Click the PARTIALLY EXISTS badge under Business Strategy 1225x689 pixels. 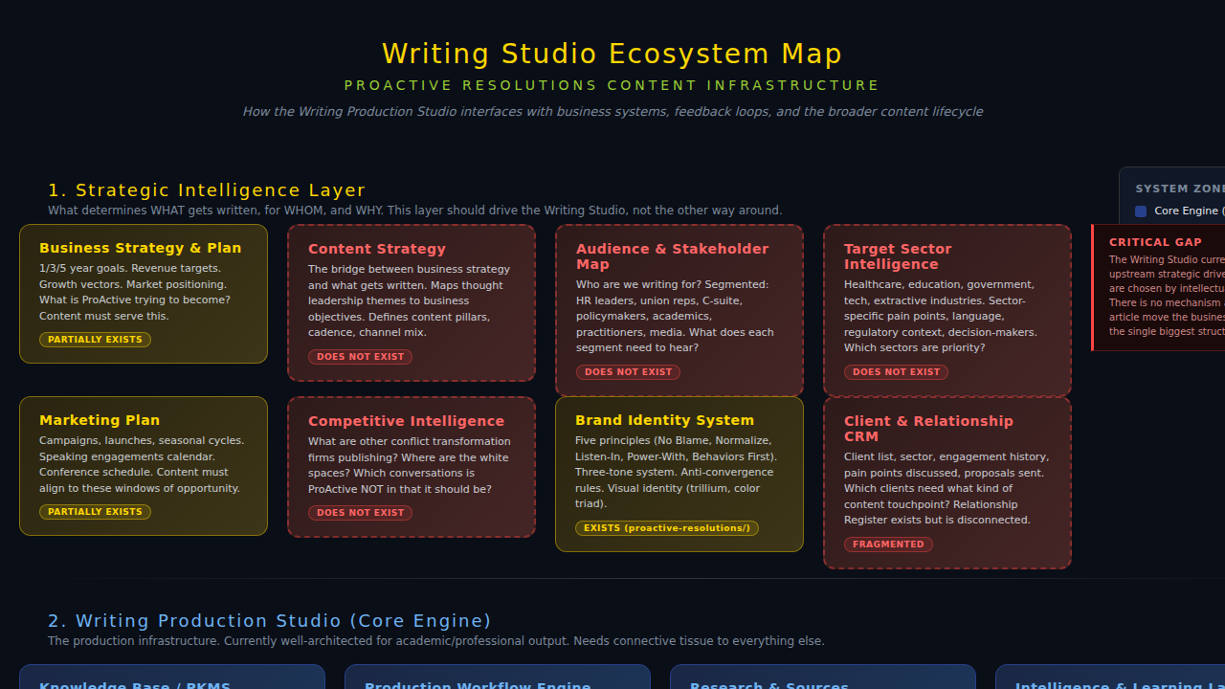95,339
